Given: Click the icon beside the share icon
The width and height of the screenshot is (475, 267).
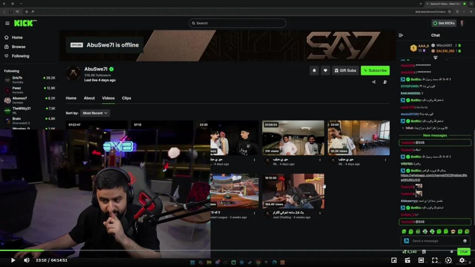Looking at the screenshot, I should tap(385, 82).
